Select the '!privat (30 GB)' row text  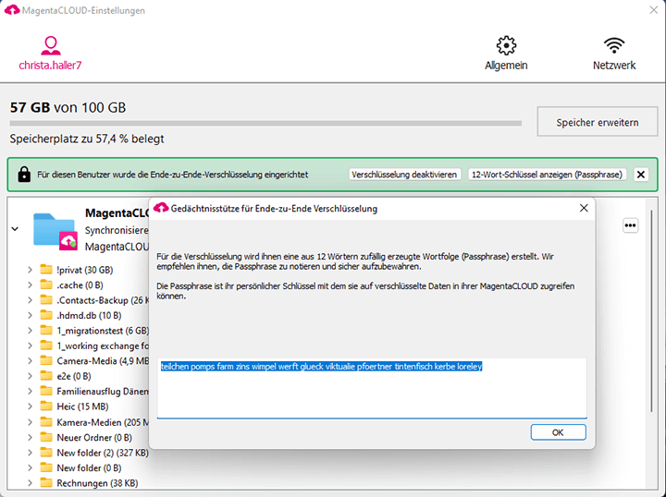[x=85, y=270]
